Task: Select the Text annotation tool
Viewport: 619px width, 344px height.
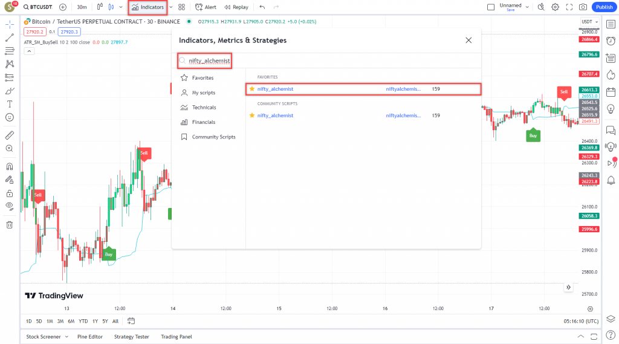Action: pos(10,104)
